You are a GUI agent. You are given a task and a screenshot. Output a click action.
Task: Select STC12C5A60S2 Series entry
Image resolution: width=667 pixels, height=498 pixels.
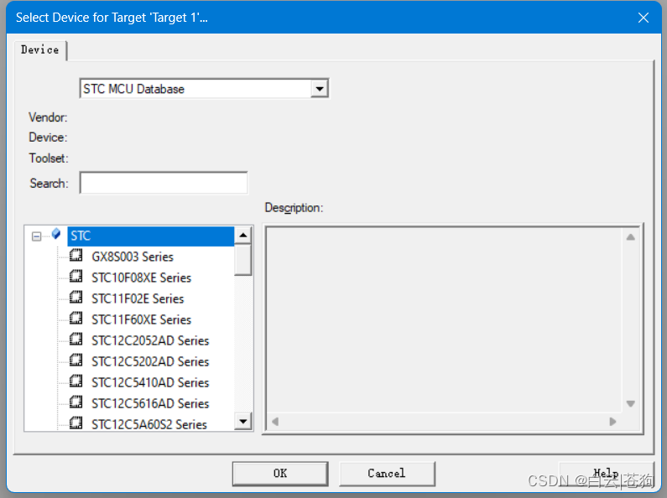(149, 424)
